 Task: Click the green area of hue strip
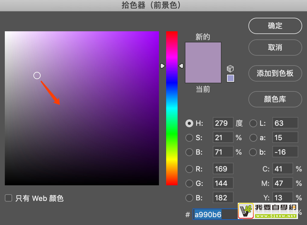click(x=172, y=132)
